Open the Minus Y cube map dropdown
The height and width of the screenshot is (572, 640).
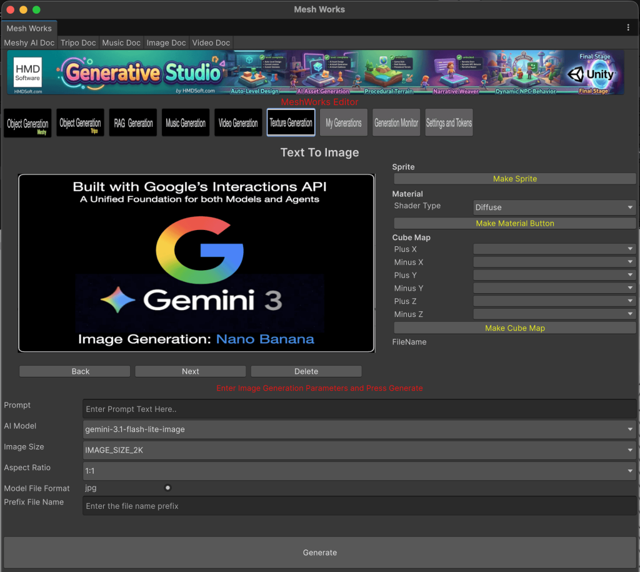coord(554,288)
